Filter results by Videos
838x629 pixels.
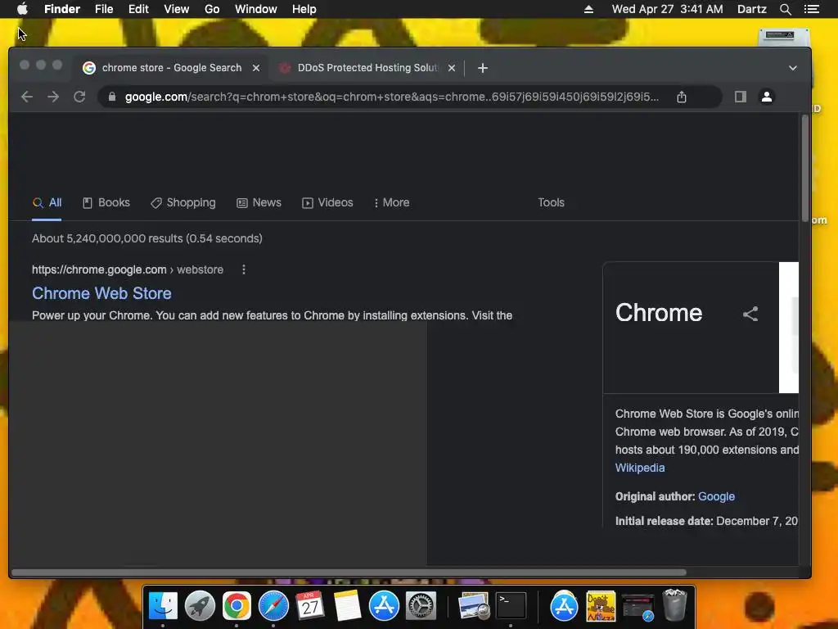327,203
